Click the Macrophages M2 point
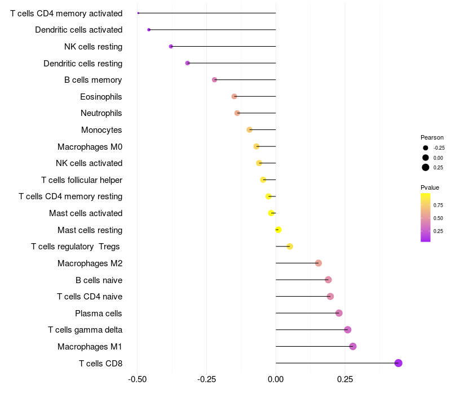The width and height of the screenshot is (451, 394). [318, 263]
